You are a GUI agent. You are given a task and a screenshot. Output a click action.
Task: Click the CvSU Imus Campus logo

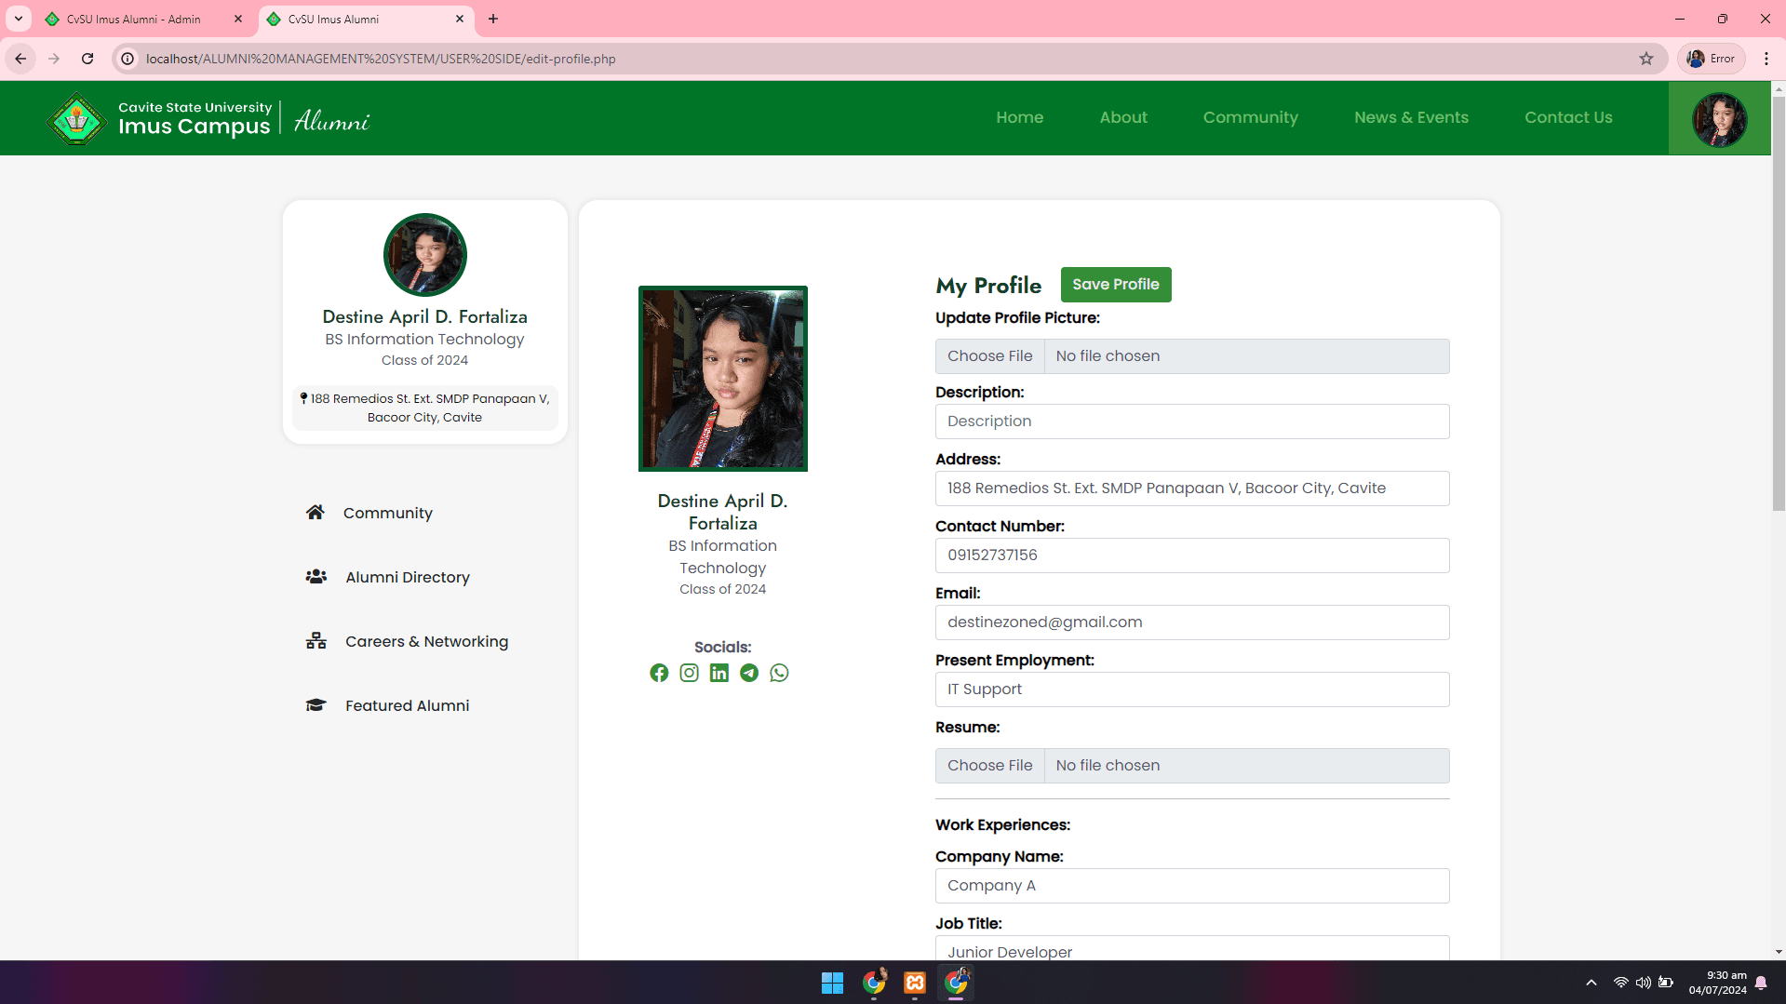(76, 118)
